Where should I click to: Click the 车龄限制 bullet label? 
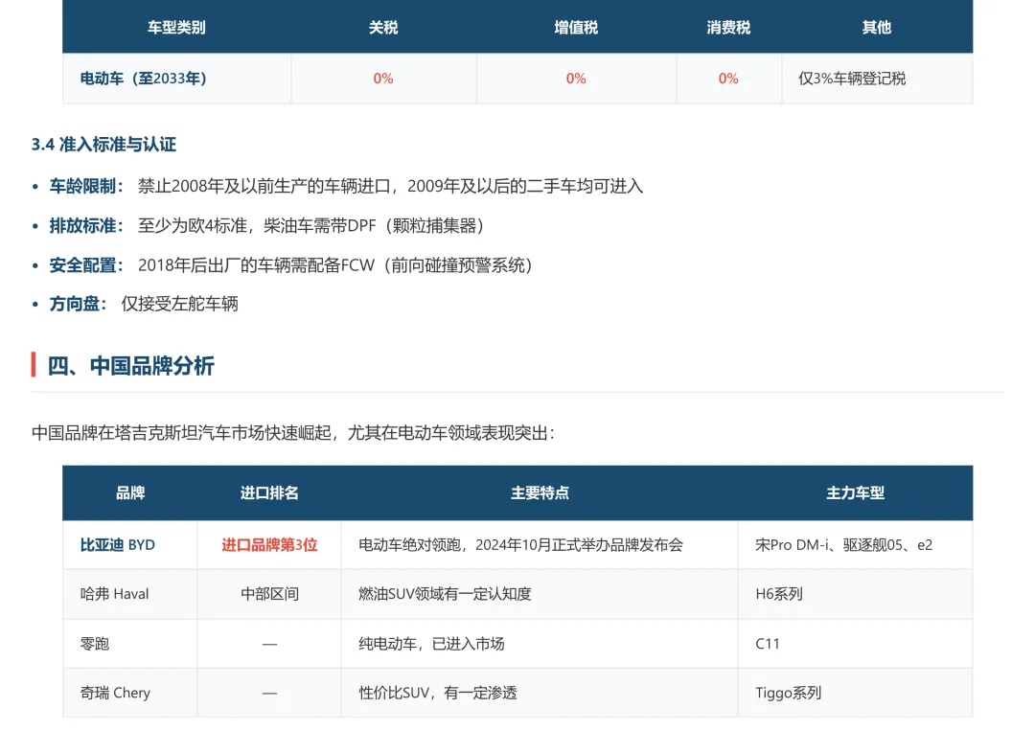pyautogui.click(x=86, y=186)
